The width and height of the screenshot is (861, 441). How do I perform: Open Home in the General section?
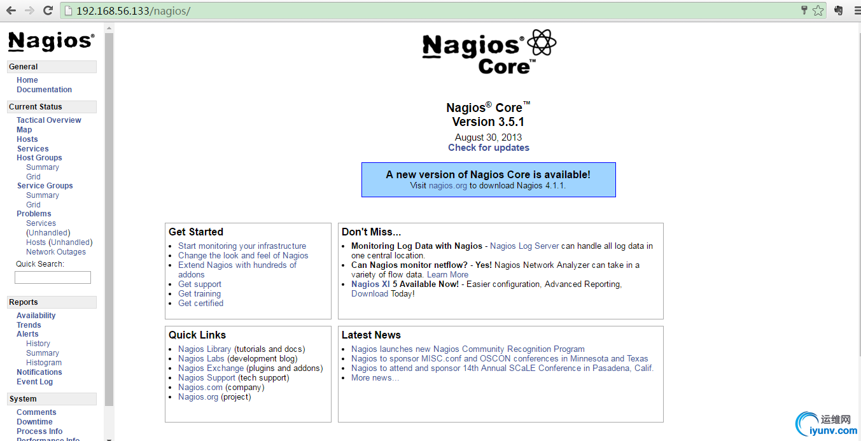coord(27,80)
